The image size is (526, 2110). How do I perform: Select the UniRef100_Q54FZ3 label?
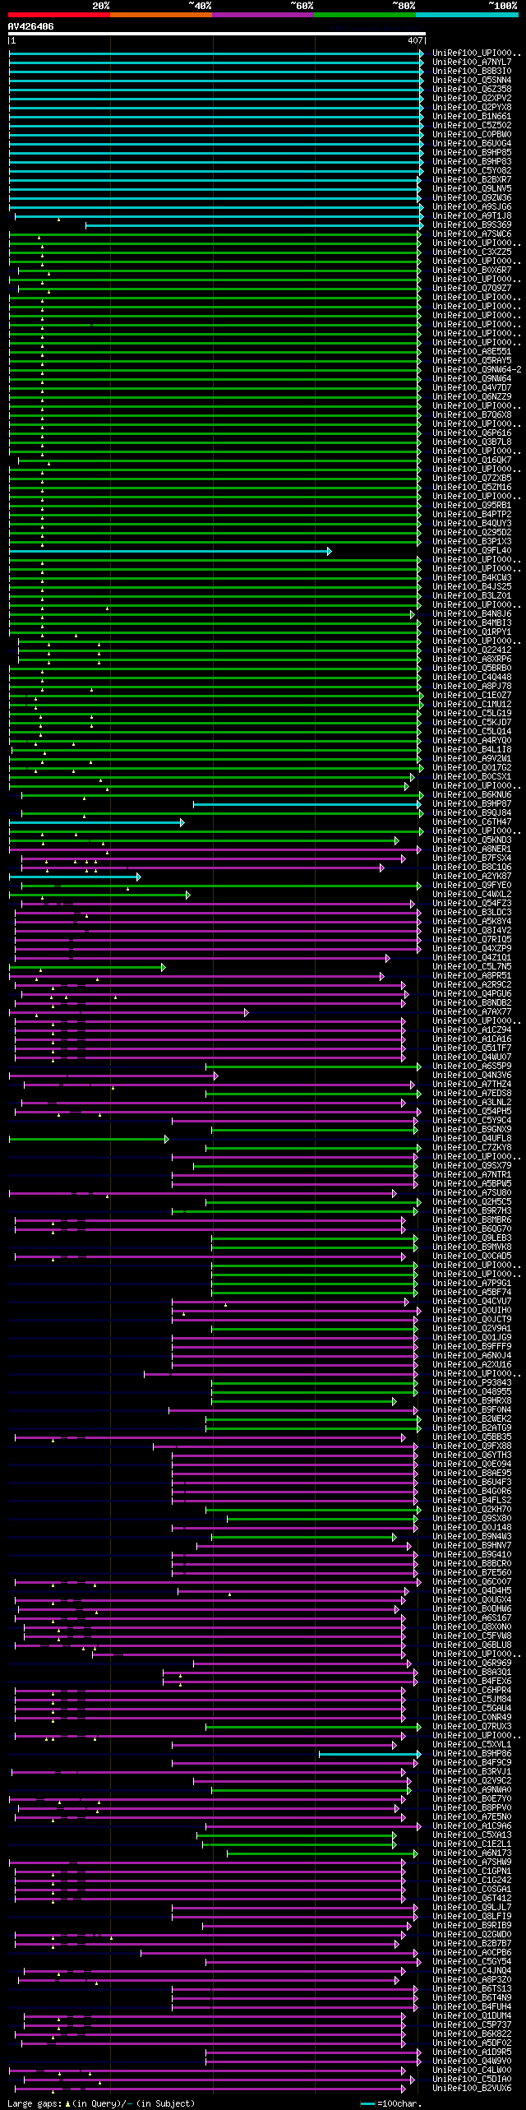click(472, 903)
